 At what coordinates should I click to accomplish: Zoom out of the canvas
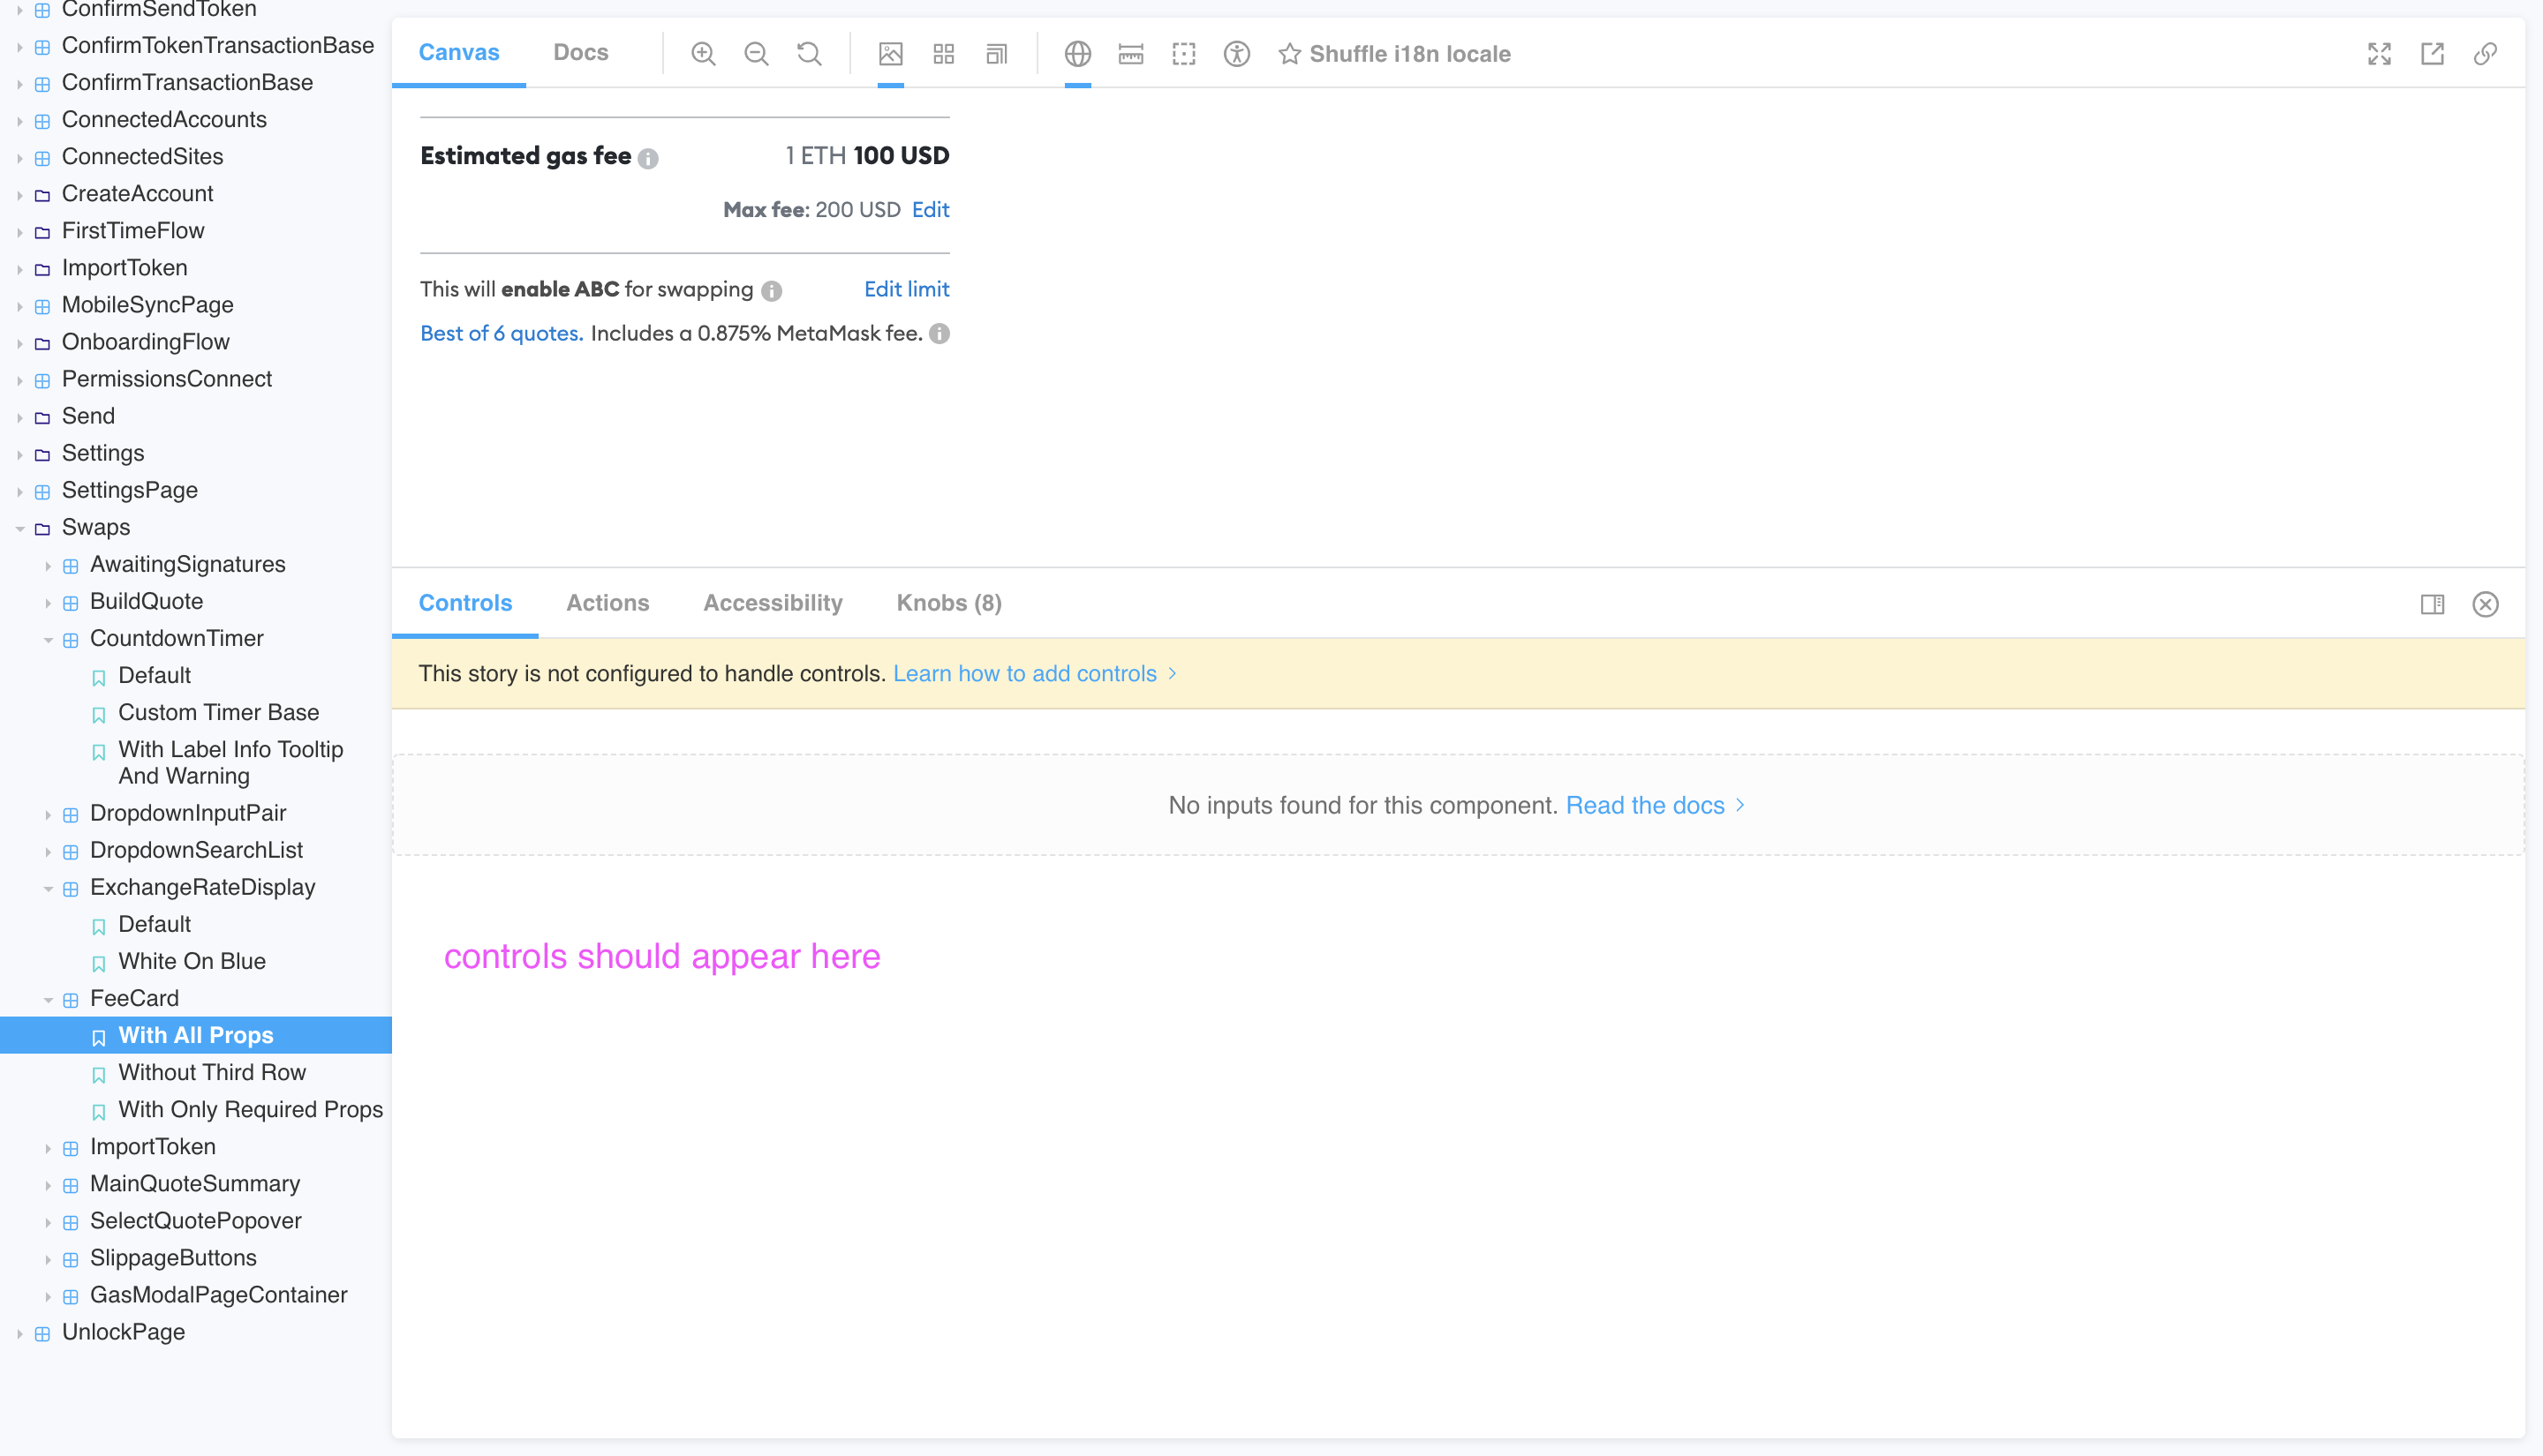pos(758,54)
